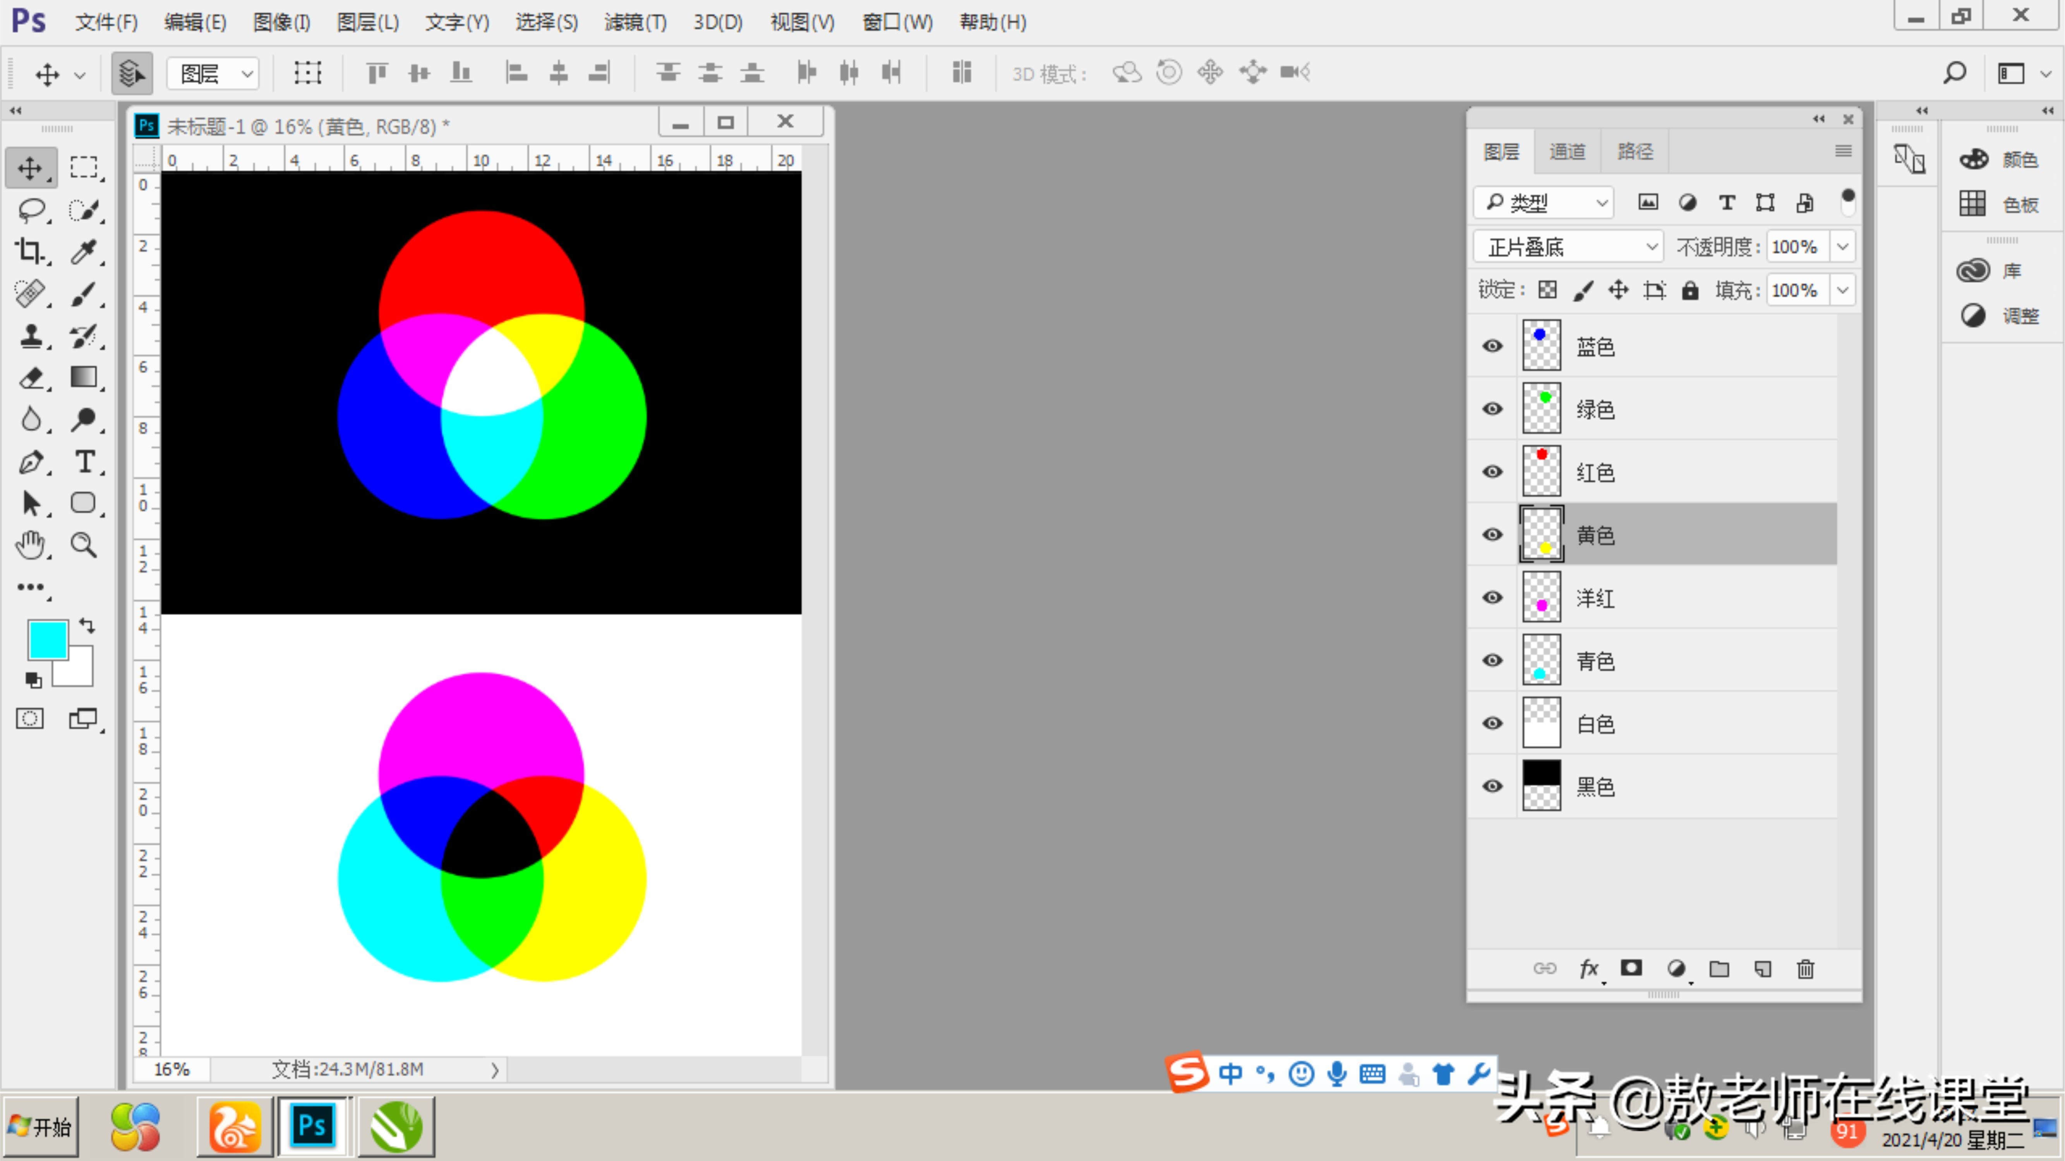Select the Crop tool
Viewport: 2065px width, 1161px height.
tap(31, 252)
